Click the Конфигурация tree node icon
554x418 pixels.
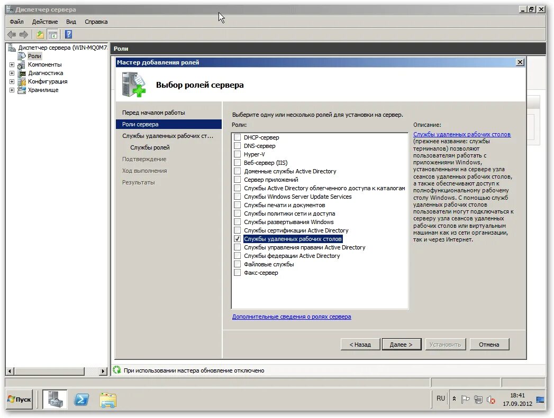tap(22, 81)
